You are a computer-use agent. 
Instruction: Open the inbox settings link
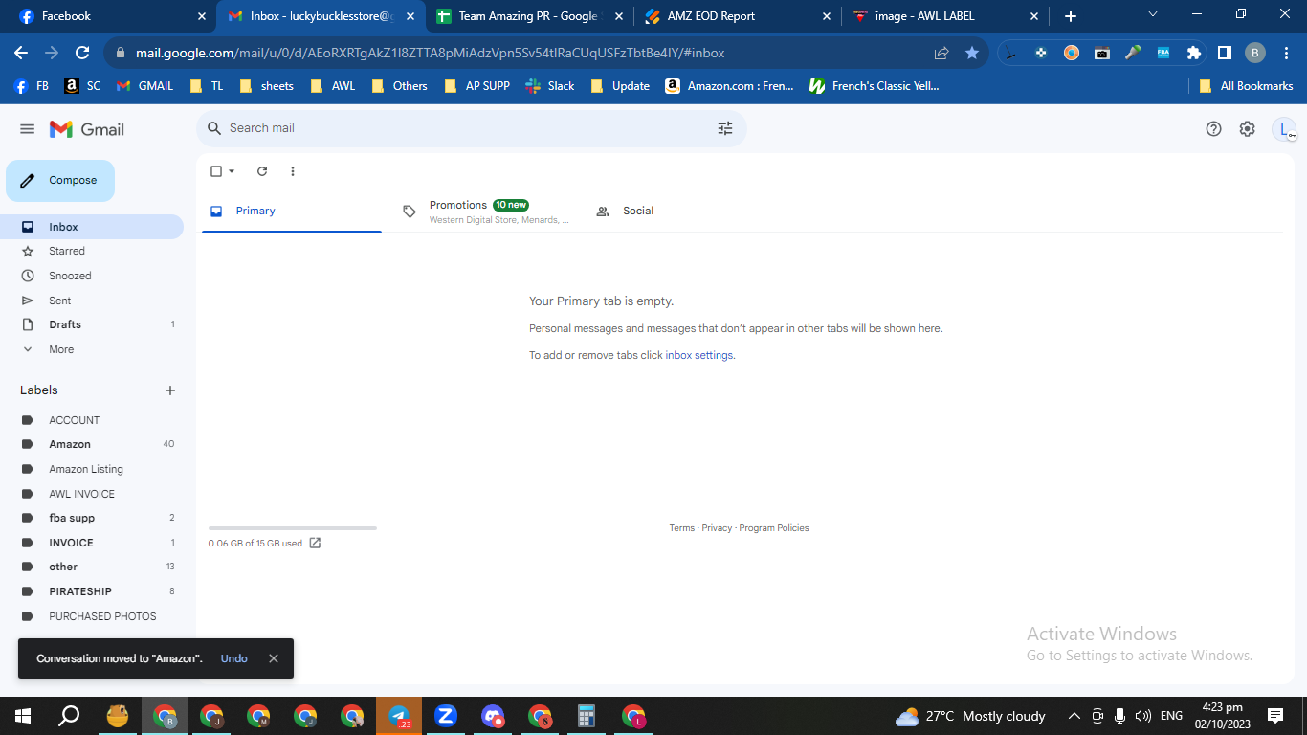point(699,355)
